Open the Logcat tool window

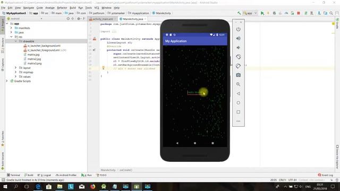pos(45,175)
